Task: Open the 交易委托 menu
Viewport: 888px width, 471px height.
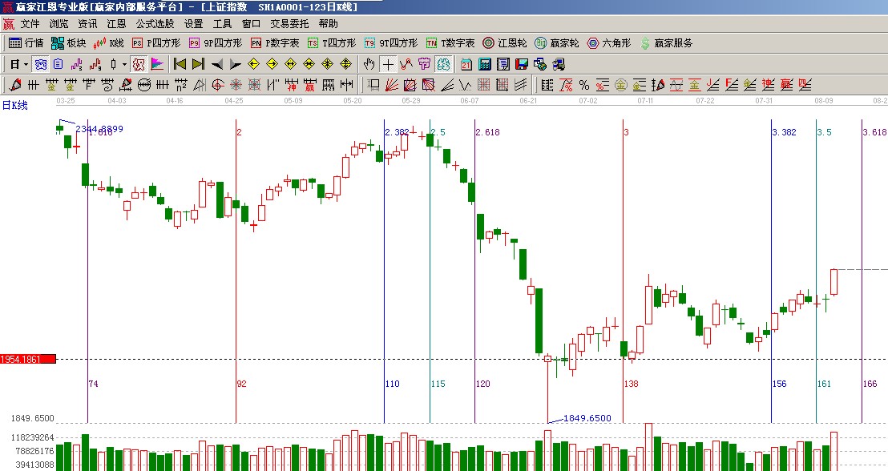Action: point(289,24)
